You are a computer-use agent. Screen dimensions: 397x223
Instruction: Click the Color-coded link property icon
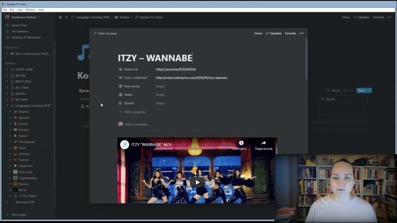click(120, 78)
